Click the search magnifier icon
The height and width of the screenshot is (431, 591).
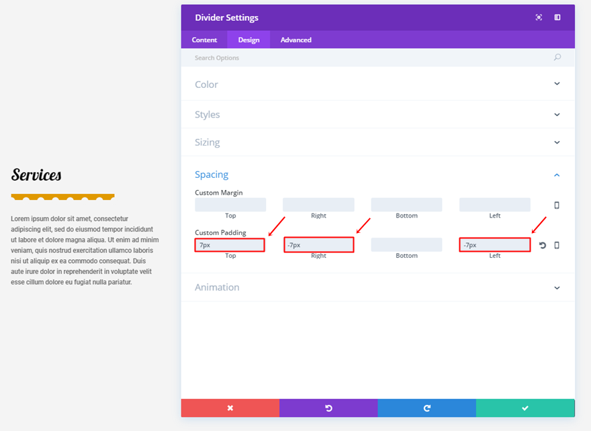click(557, 58)
